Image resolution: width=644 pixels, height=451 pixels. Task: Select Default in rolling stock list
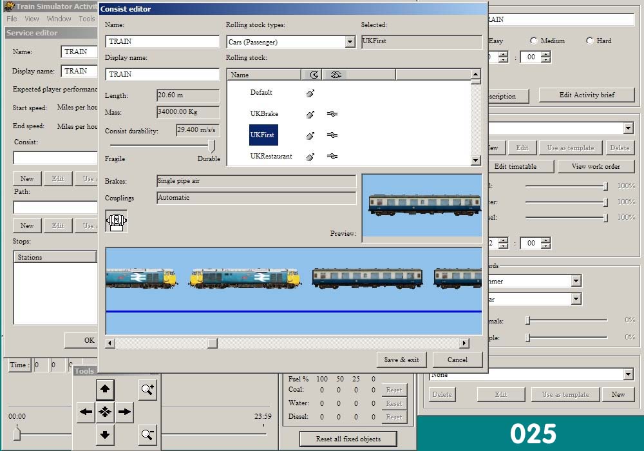[x=261, y=92]
